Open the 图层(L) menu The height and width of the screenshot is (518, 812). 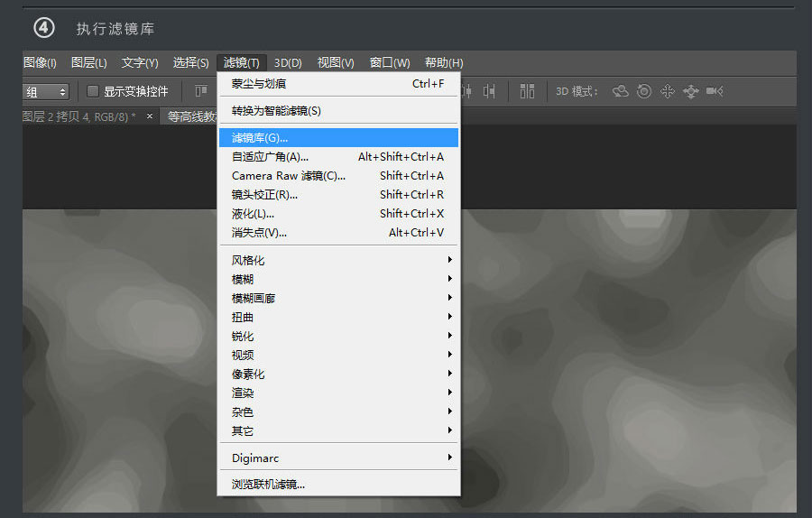click(89, 62)
